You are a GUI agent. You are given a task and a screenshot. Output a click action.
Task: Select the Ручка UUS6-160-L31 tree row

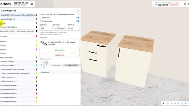coord(19,31)
